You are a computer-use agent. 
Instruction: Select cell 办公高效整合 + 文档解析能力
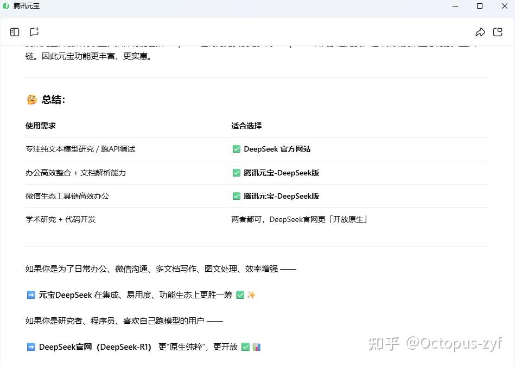click(x=75, y=173)
